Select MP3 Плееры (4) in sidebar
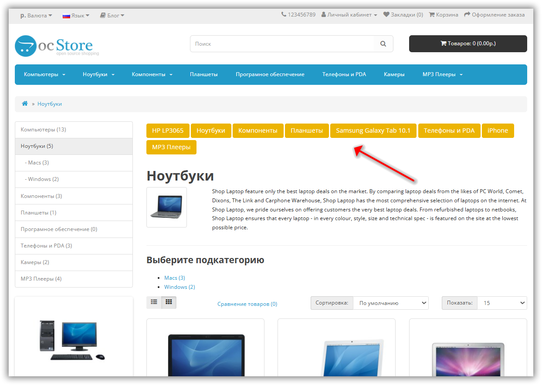This screenshot has width=542, height=385. (74, 279)
